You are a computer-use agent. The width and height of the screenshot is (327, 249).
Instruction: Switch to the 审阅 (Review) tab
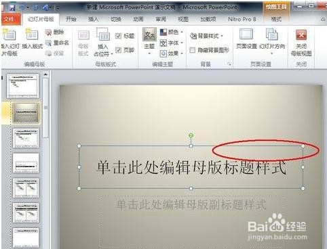pos(161,20)
